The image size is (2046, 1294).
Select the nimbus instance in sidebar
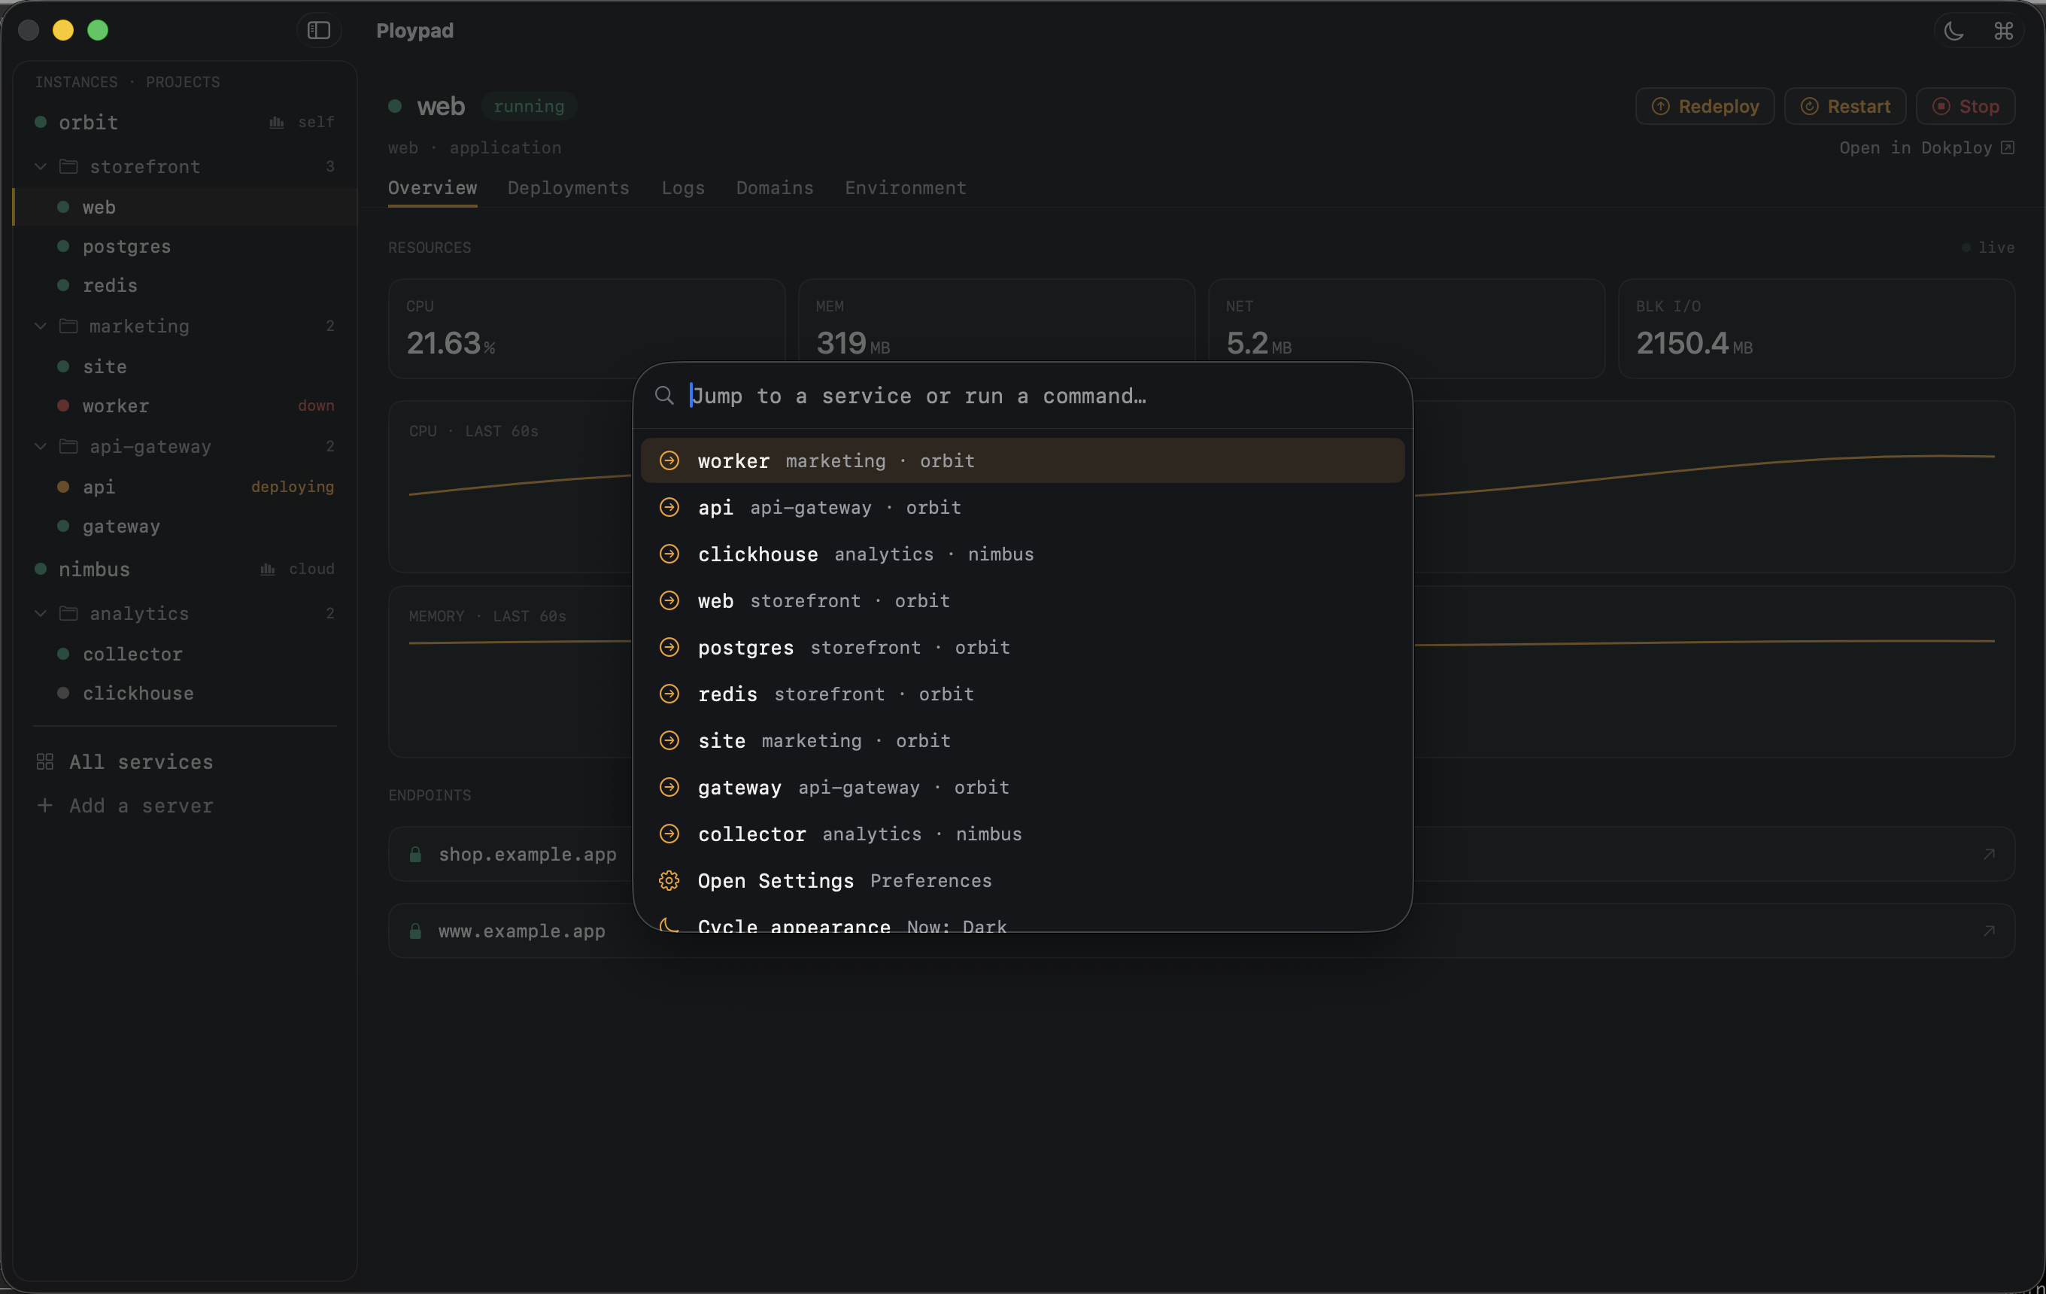tap(184, 570)
